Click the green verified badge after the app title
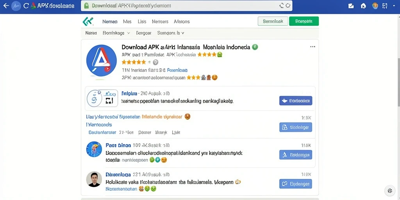This screenshot has height=200, width=400. pyautogui.click(x=255, y=47)
